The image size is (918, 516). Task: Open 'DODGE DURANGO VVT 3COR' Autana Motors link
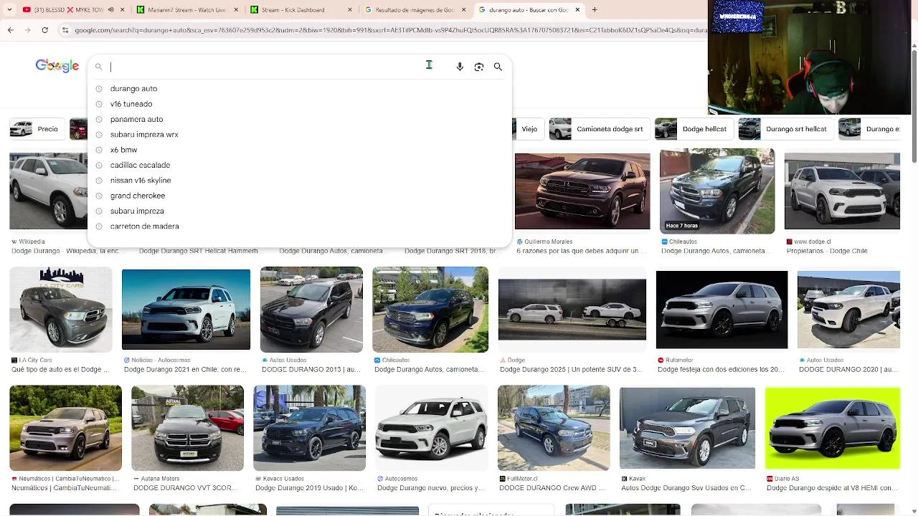186,488
